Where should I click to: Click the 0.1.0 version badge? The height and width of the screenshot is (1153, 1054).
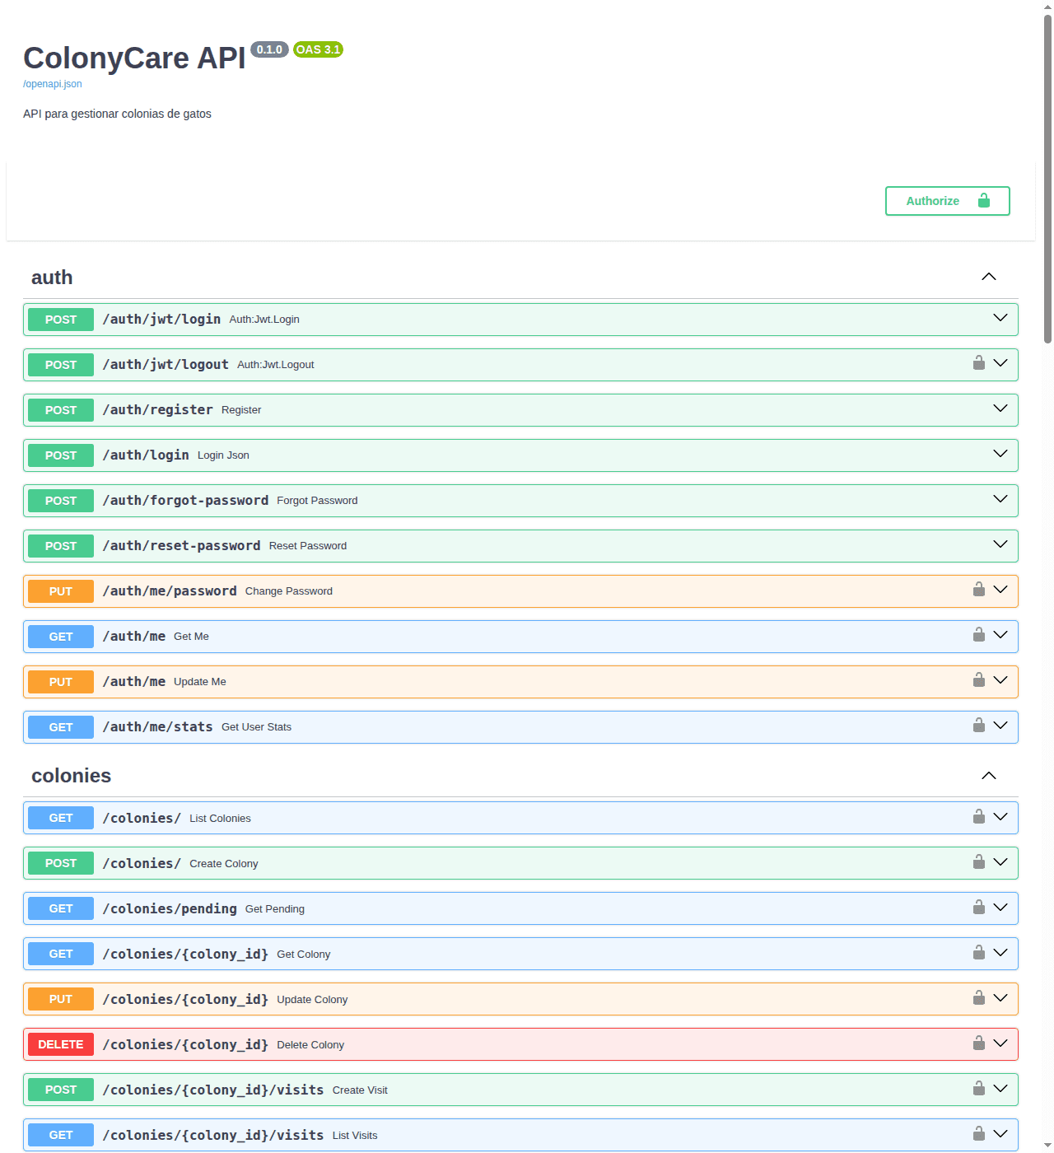click(269, 49)
